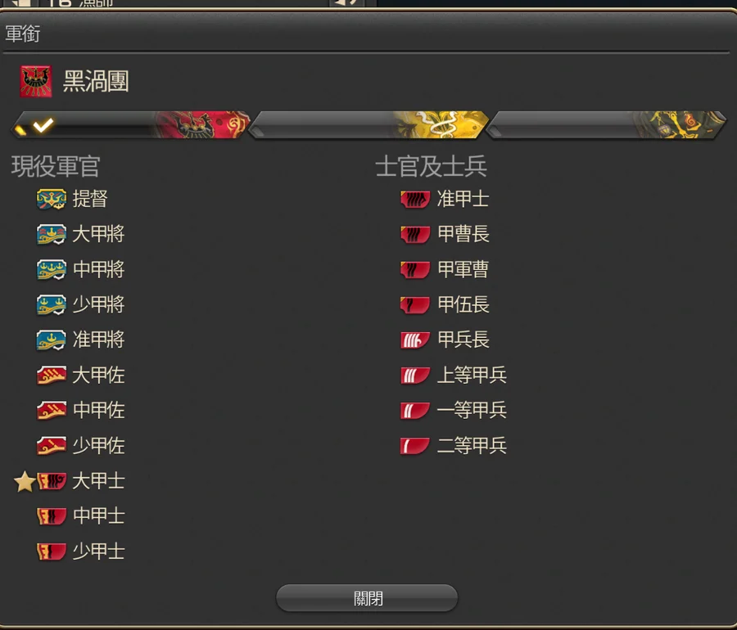Click the 中甲士 rank insignia icon
The height and width of the screenshot is (630, 737).
(52, 516)
